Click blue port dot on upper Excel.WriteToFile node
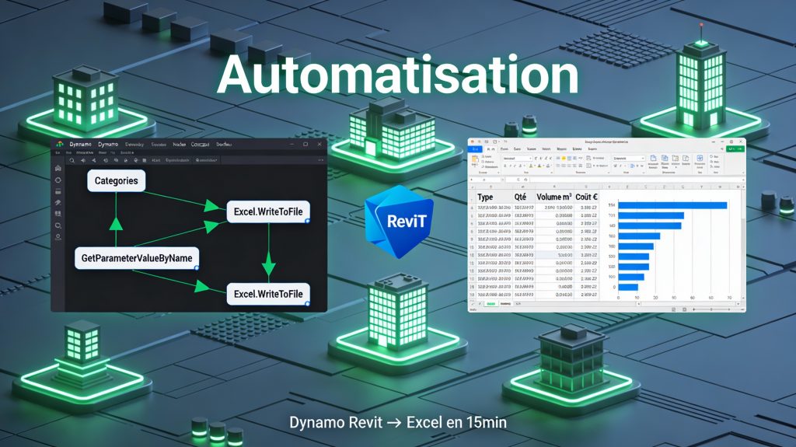Viewport: 796px width, 447px height. click(307, 221)
